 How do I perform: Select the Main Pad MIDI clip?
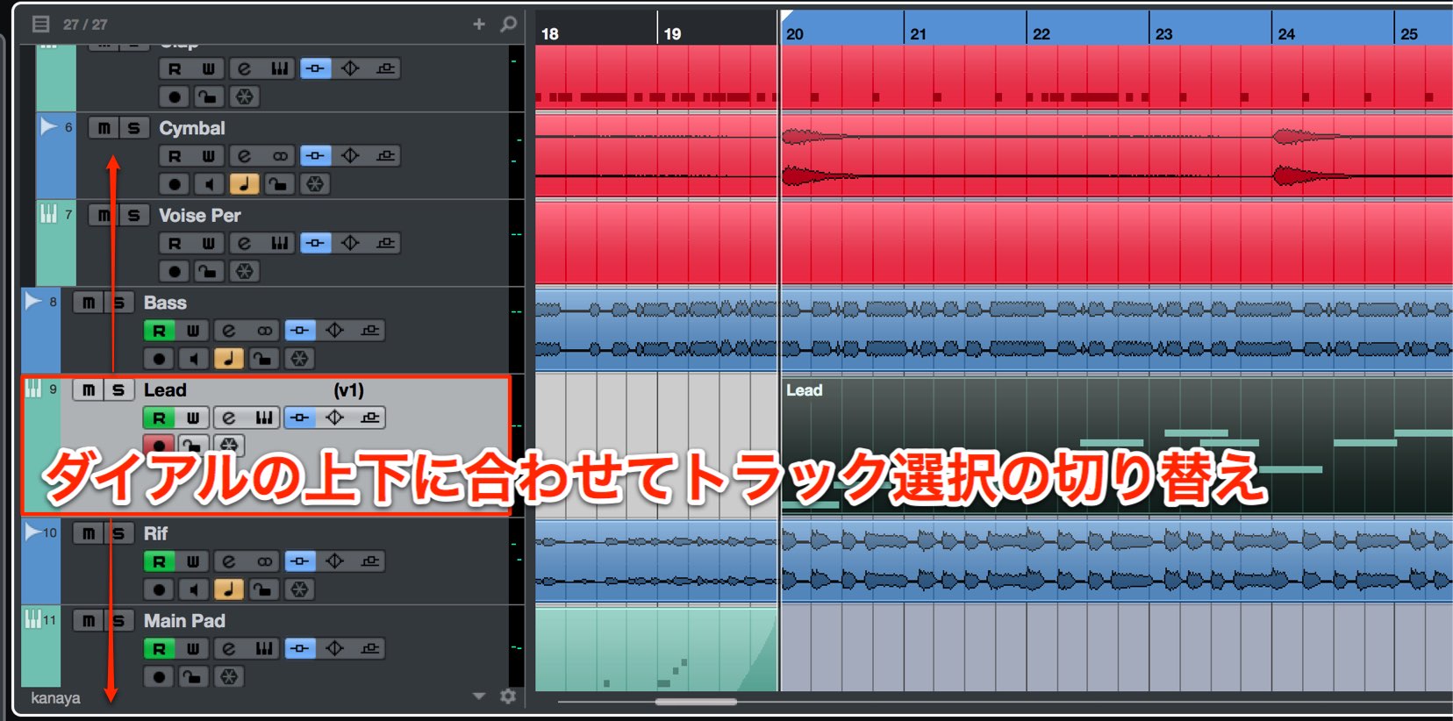tap(656, 649)
